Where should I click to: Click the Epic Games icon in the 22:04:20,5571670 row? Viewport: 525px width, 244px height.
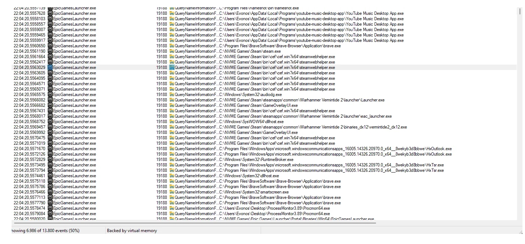(x=50, y=149)
